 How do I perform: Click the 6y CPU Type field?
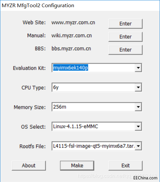point(93,87)
